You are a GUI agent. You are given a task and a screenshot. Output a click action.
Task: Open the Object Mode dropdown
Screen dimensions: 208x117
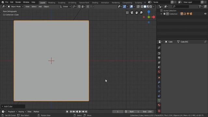[x=15, y=6]
